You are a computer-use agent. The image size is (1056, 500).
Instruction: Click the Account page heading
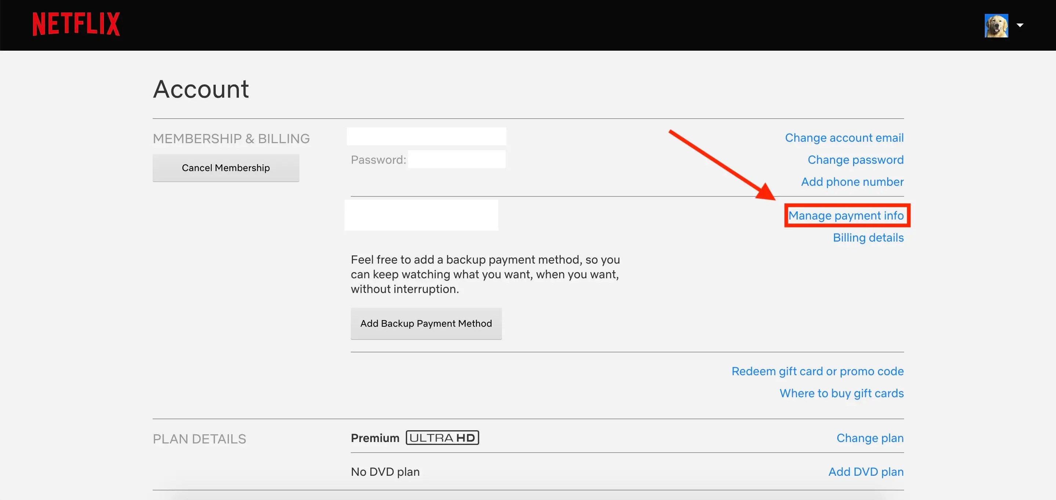pos(201,89)
